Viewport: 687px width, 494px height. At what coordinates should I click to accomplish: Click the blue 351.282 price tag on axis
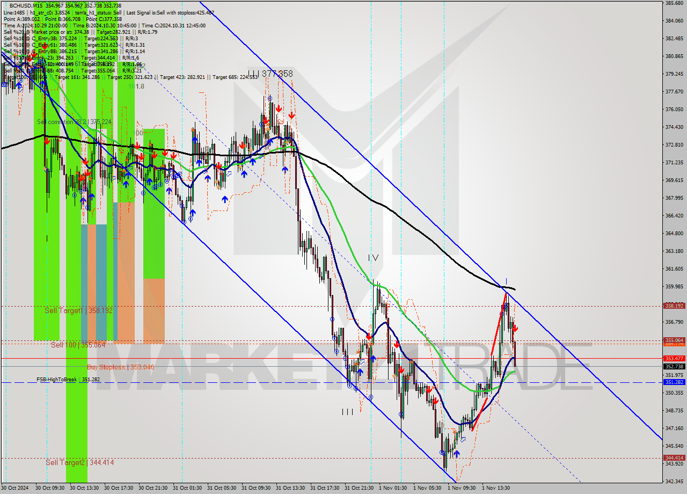pyautogui.click(x=674, y=382)
